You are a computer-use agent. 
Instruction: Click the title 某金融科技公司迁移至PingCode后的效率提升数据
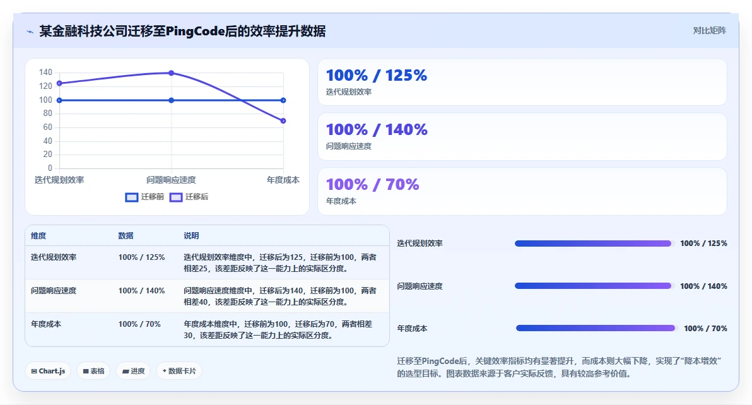pyautogui.click(x=183, y=32)
